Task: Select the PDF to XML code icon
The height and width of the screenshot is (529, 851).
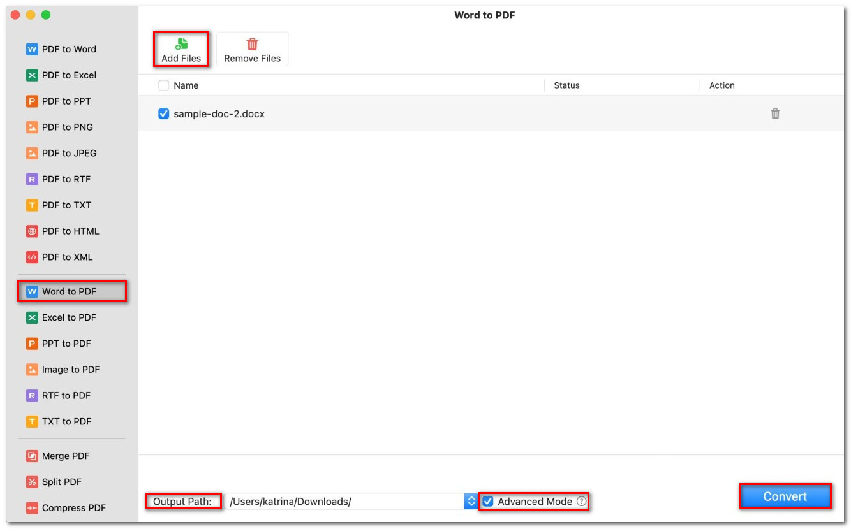Action: click(x=32, y=257)
